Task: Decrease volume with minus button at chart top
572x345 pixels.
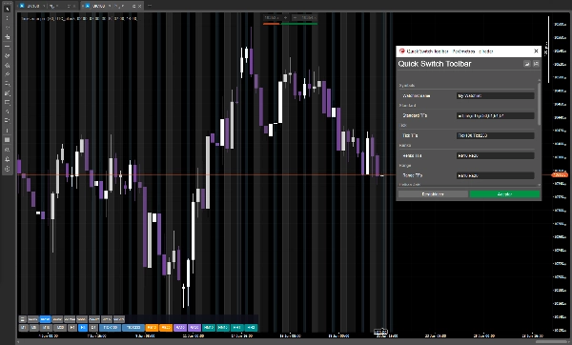Action: [295, 17]
